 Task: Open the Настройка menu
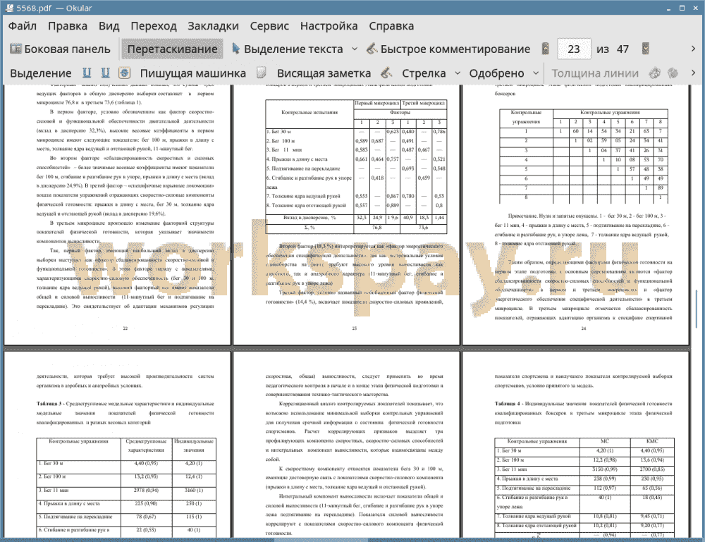pos(329,26)
